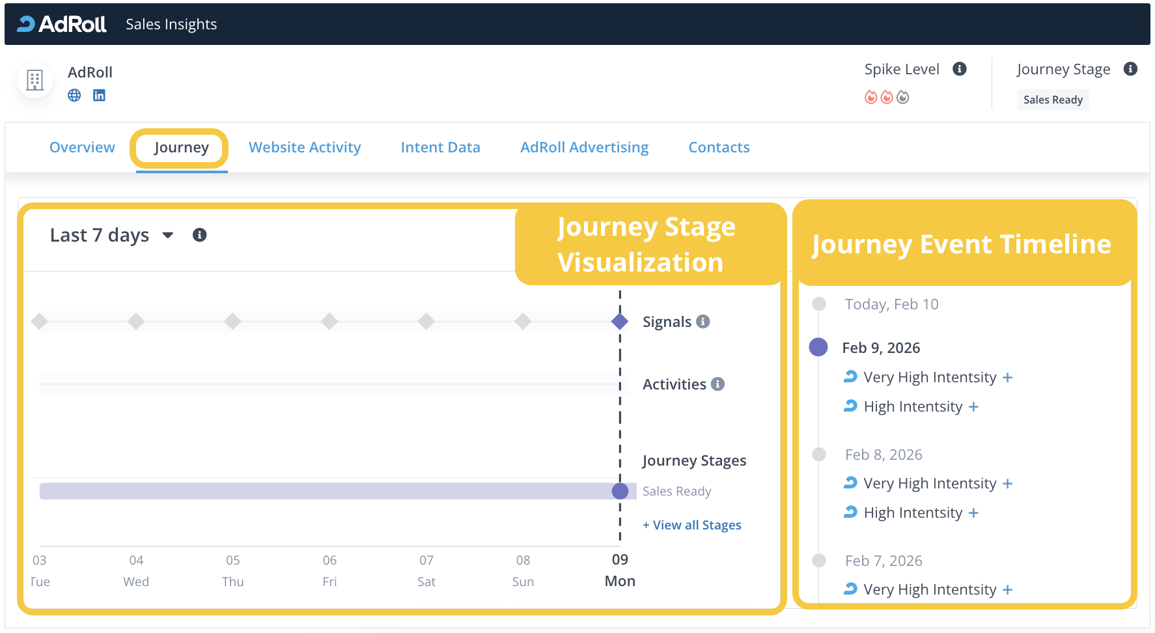Open the company website globe icon
The width and height of the screenshot is (1155, 633).
(x=75, y=95)
